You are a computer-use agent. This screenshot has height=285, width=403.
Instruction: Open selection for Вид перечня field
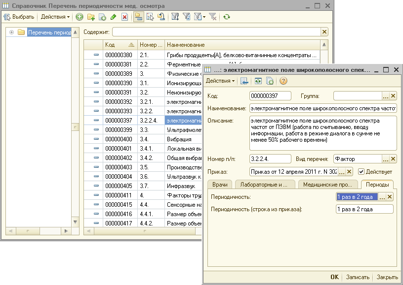pyautogui.click(x=386, y=159)
